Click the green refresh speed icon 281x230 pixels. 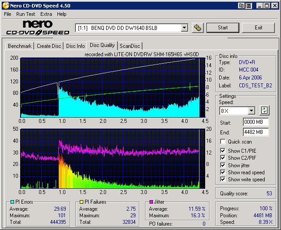click(x=264, y=111)
